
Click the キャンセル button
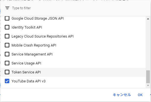(122, 95)
